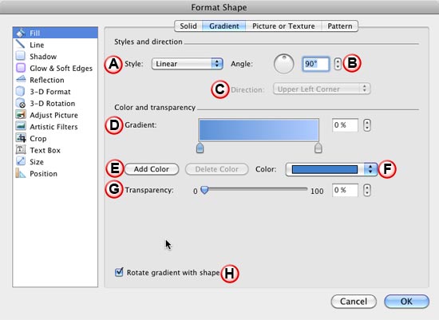This screenshot has width=439, height=320.
Task: Click the Transparency percentage input field
Action: [x=345, y=191]
